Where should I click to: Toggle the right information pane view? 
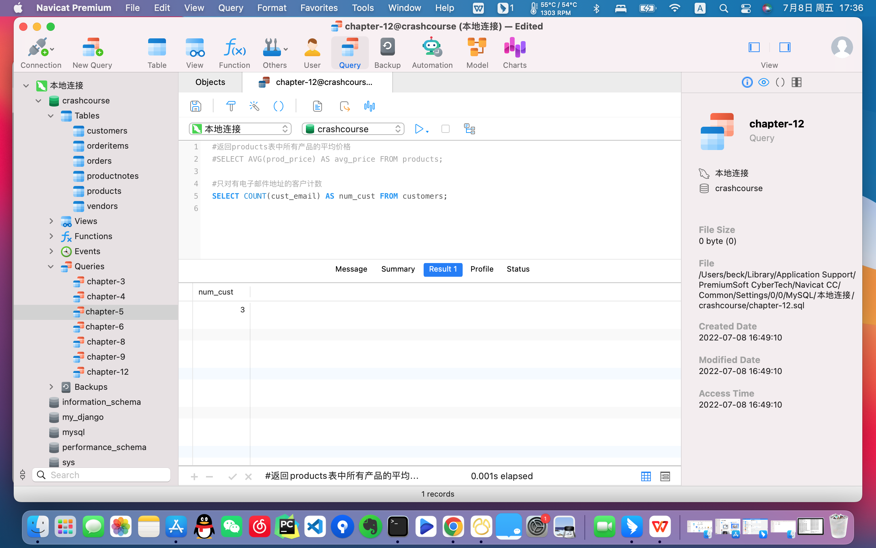[785, 47]
